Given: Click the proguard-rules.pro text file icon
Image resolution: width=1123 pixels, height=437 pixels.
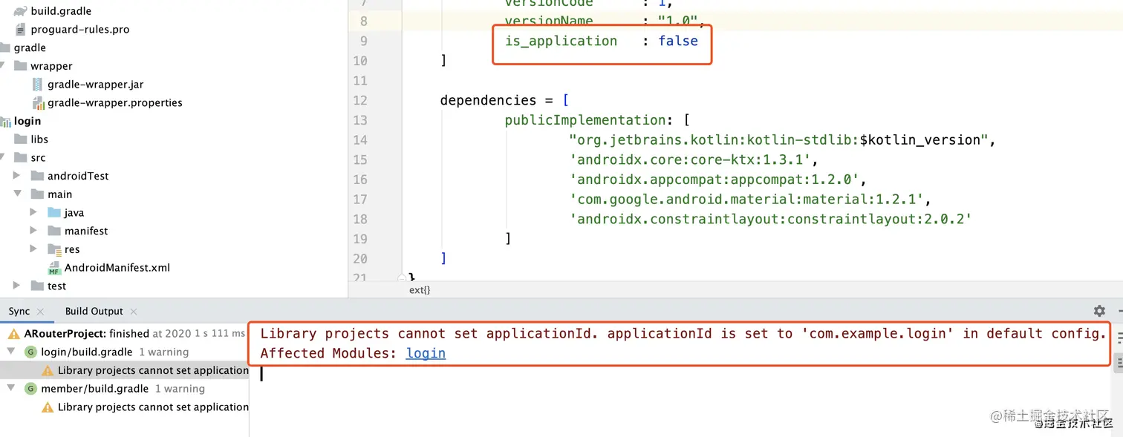Looking at the screenshot, I should pos(20,30).
